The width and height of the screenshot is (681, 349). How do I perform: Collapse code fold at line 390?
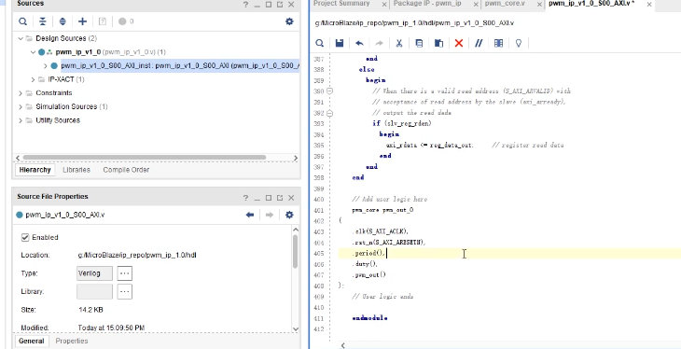[329, 91]
